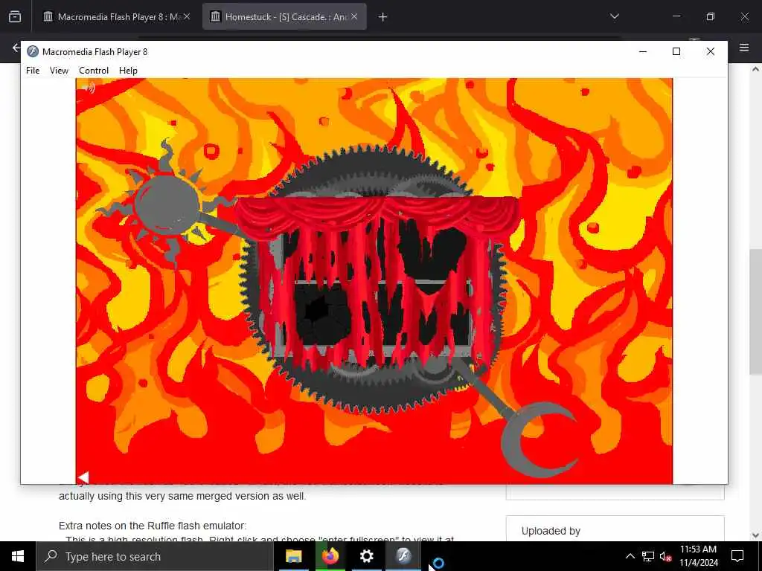The height and width of the screenshot is (571, 762).
Task: Click the 'Uploaded by' heading on the page
Action: 551,531
